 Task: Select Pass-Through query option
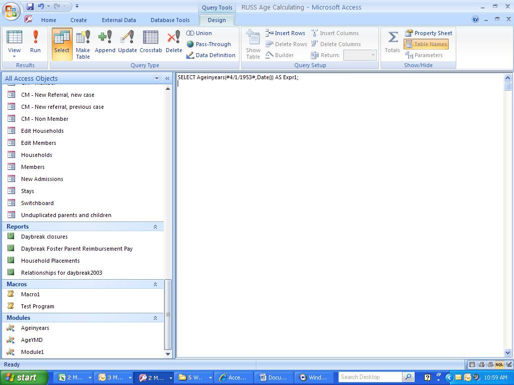[209, 44]
